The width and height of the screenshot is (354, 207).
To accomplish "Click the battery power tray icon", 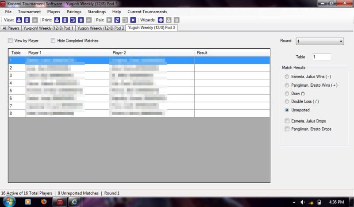I will [x=319, y=202].
